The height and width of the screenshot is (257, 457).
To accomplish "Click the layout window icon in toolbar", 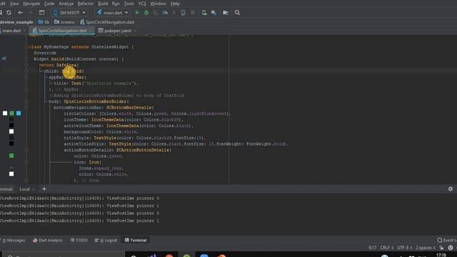I will (41, 13).
